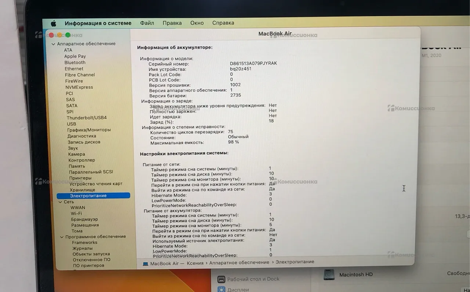470x292 pixels.
Task: Click the cycle count value 75
Action: [231, 132]
